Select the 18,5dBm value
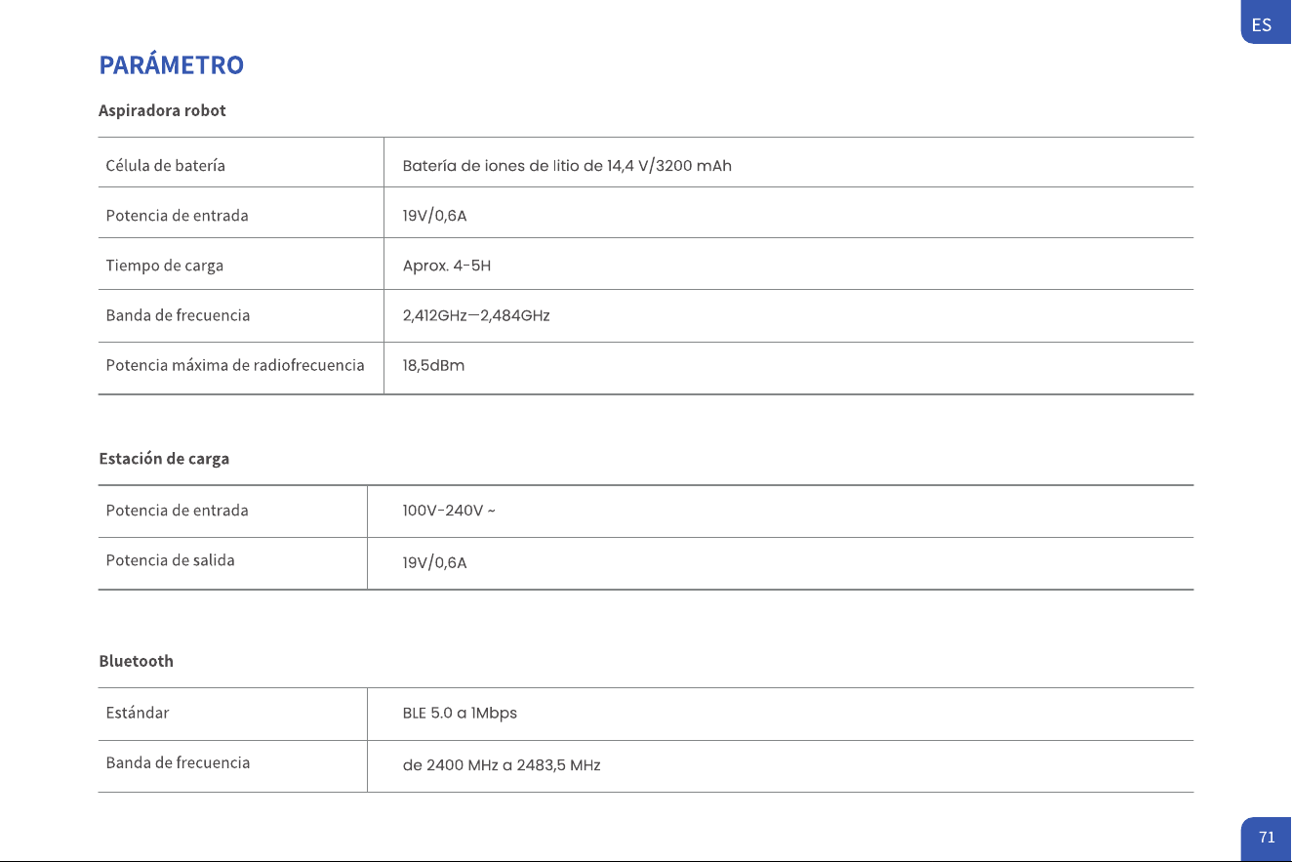Screen dimensions: 1292x862 pos(433,366)
